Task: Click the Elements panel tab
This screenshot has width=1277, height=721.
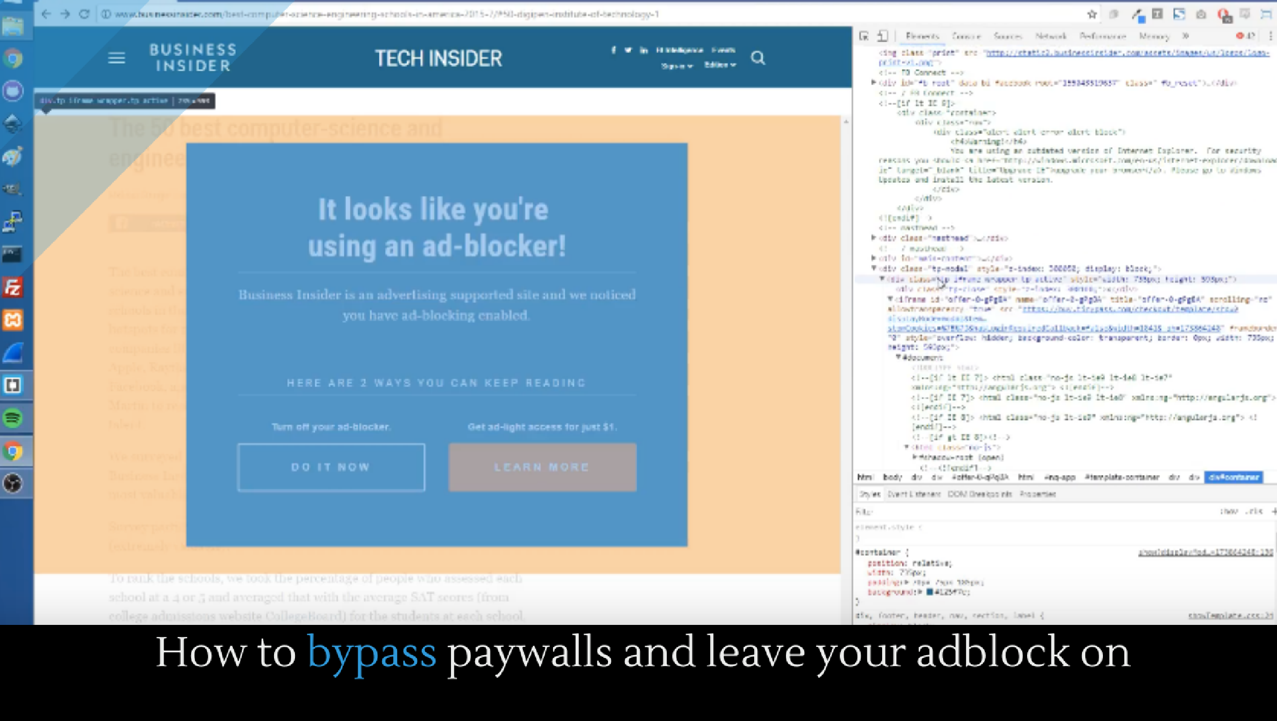Action: coord(921,36)
